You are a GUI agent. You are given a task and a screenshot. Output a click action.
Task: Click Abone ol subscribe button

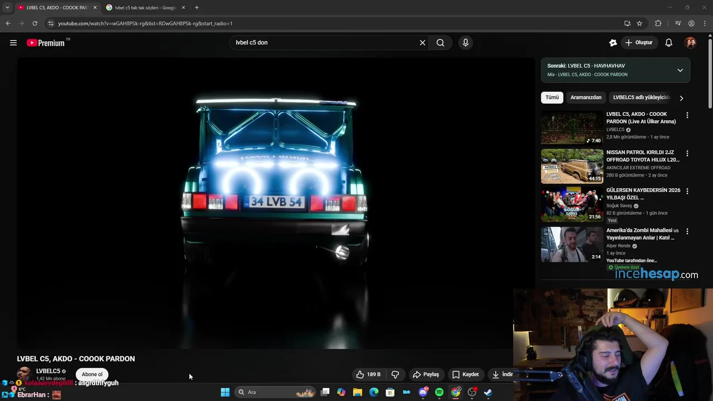tap(92, 374)
